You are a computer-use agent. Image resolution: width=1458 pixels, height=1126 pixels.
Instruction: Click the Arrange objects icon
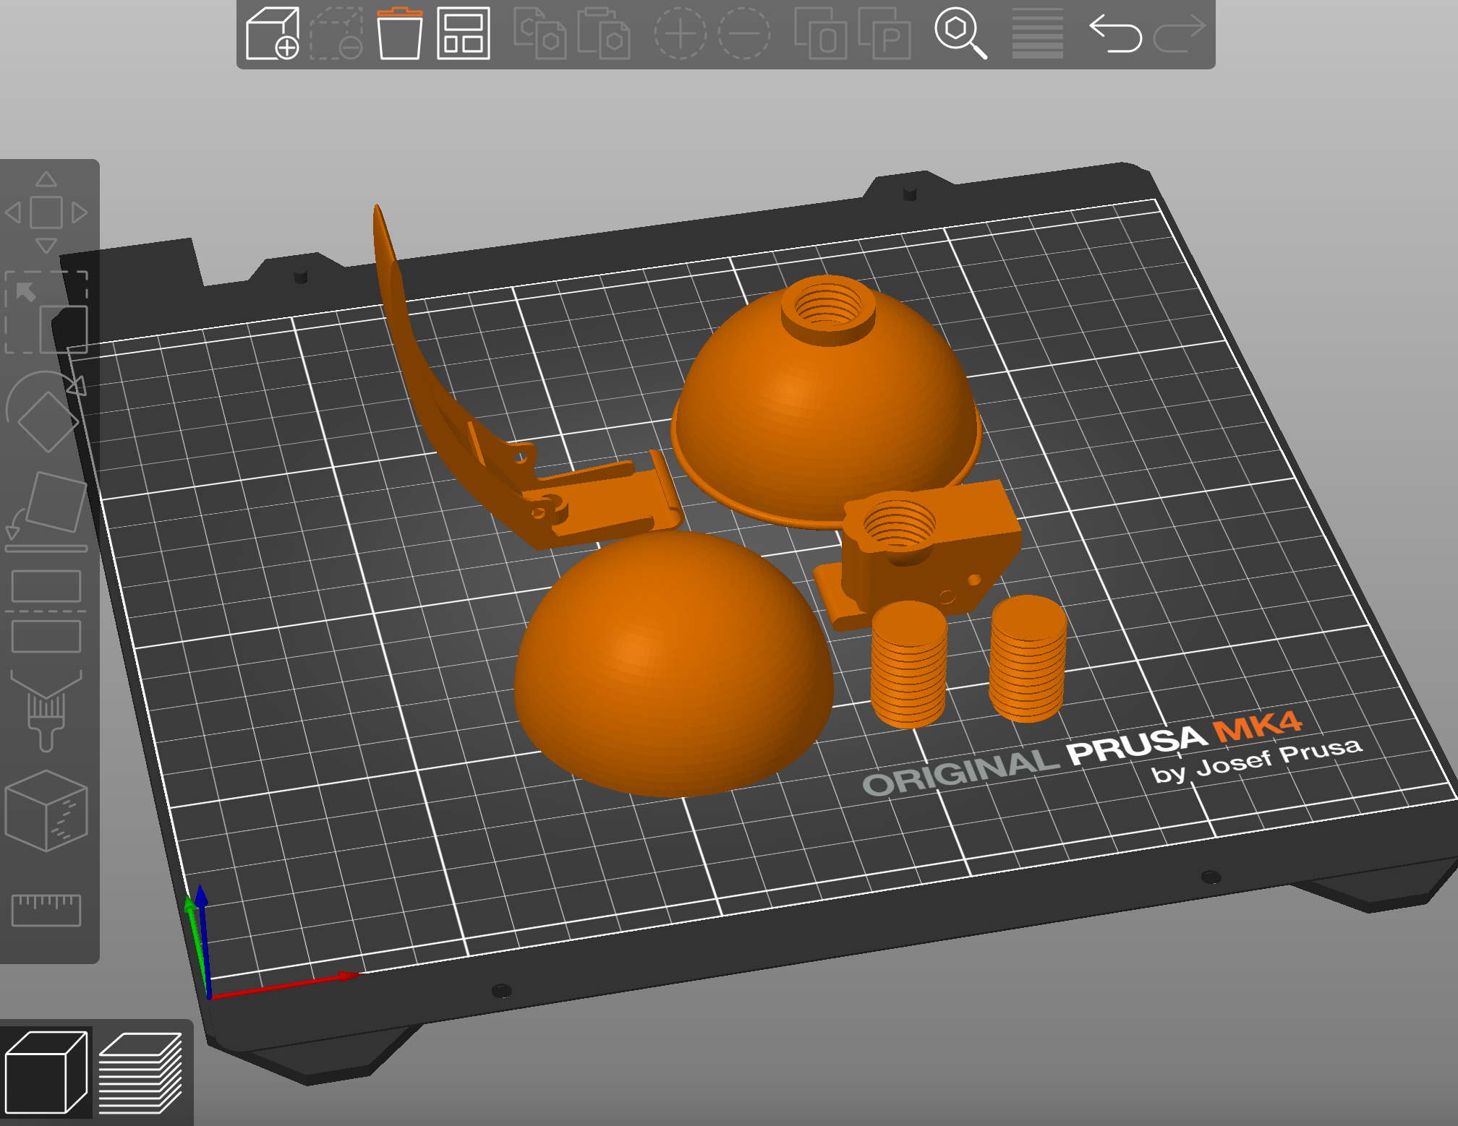(464, 33)
